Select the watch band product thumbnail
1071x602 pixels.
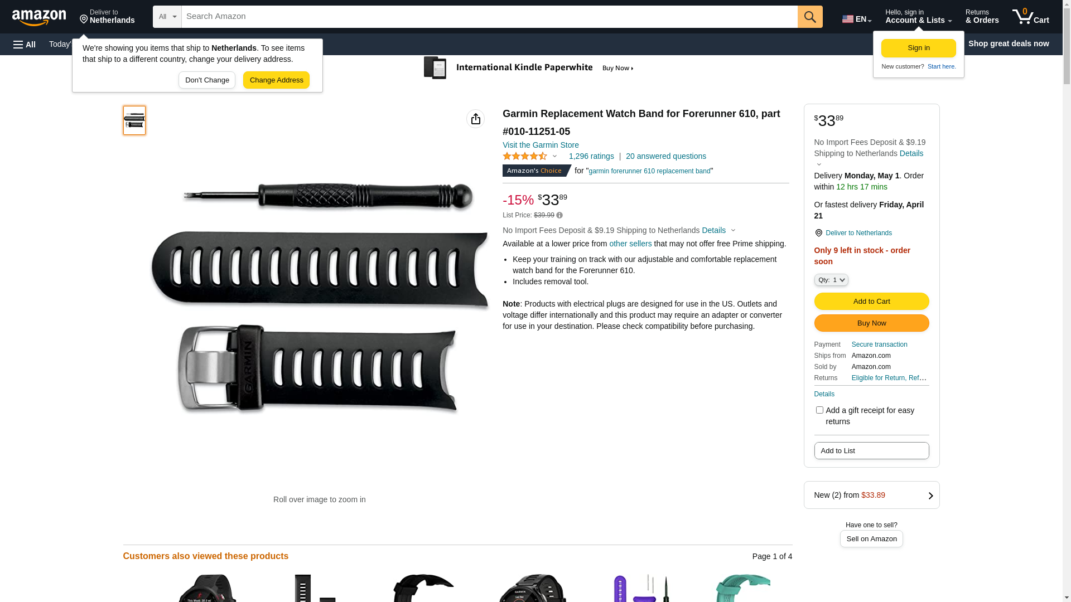(x=134, y=120)
